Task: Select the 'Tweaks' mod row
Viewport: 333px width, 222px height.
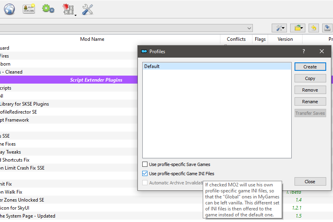Action: pos(69,152)
